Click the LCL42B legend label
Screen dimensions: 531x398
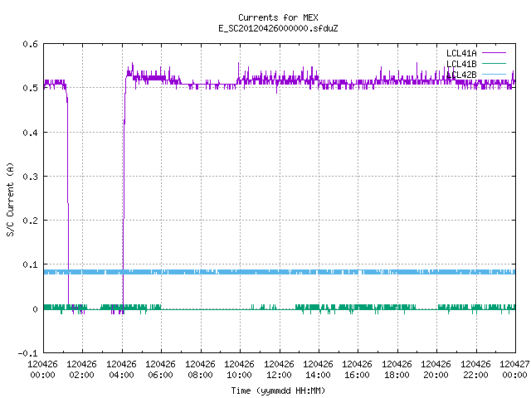click(x=461, y=75)
